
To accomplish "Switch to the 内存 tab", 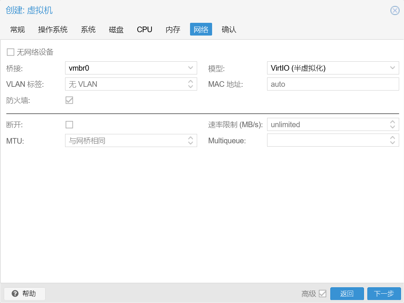I will (173, 30).
